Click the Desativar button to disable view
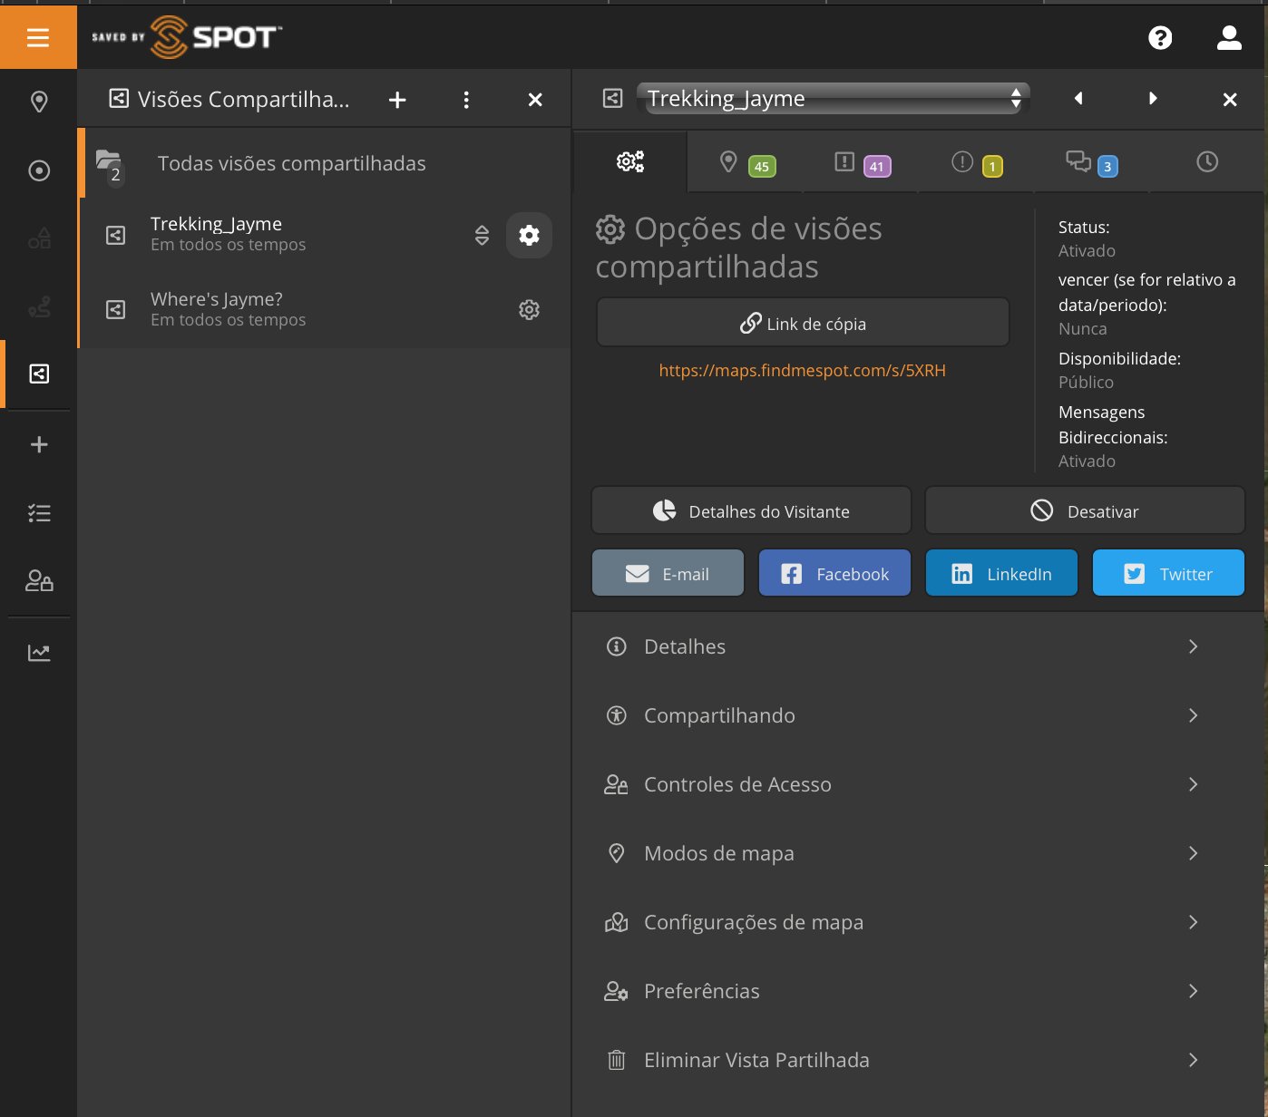This screenshot has width=1268, height=1117. click(1085, 511)
